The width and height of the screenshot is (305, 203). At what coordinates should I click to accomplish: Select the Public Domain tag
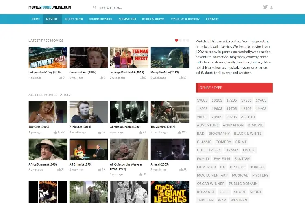point(243,184)
